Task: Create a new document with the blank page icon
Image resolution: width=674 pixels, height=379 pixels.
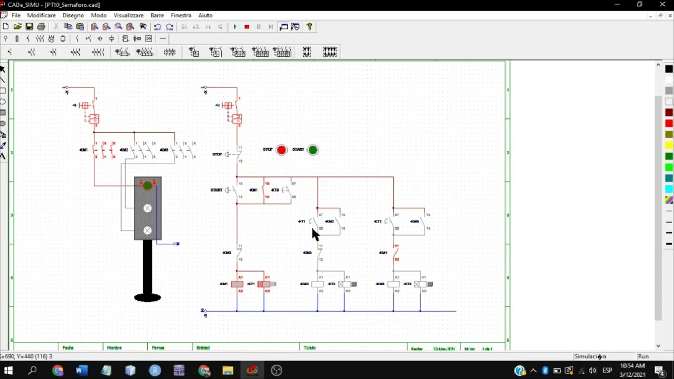Action: [x=6, y=27]
